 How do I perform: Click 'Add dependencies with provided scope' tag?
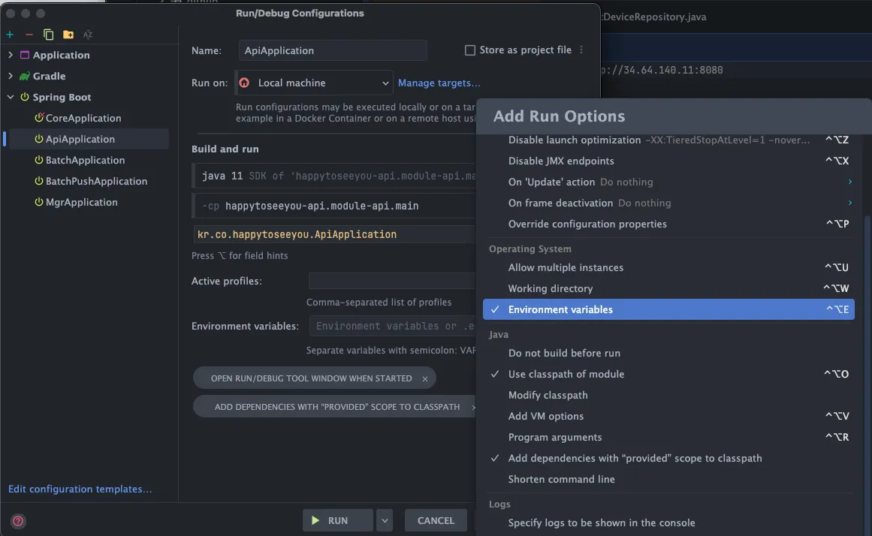[336, 407]
